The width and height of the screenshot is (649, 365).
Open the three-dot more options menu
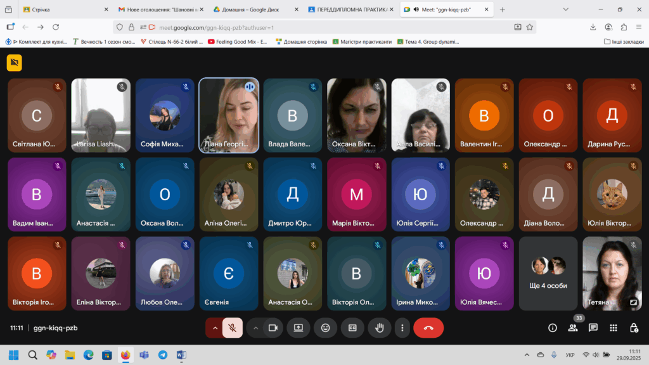tap(402, 328)
